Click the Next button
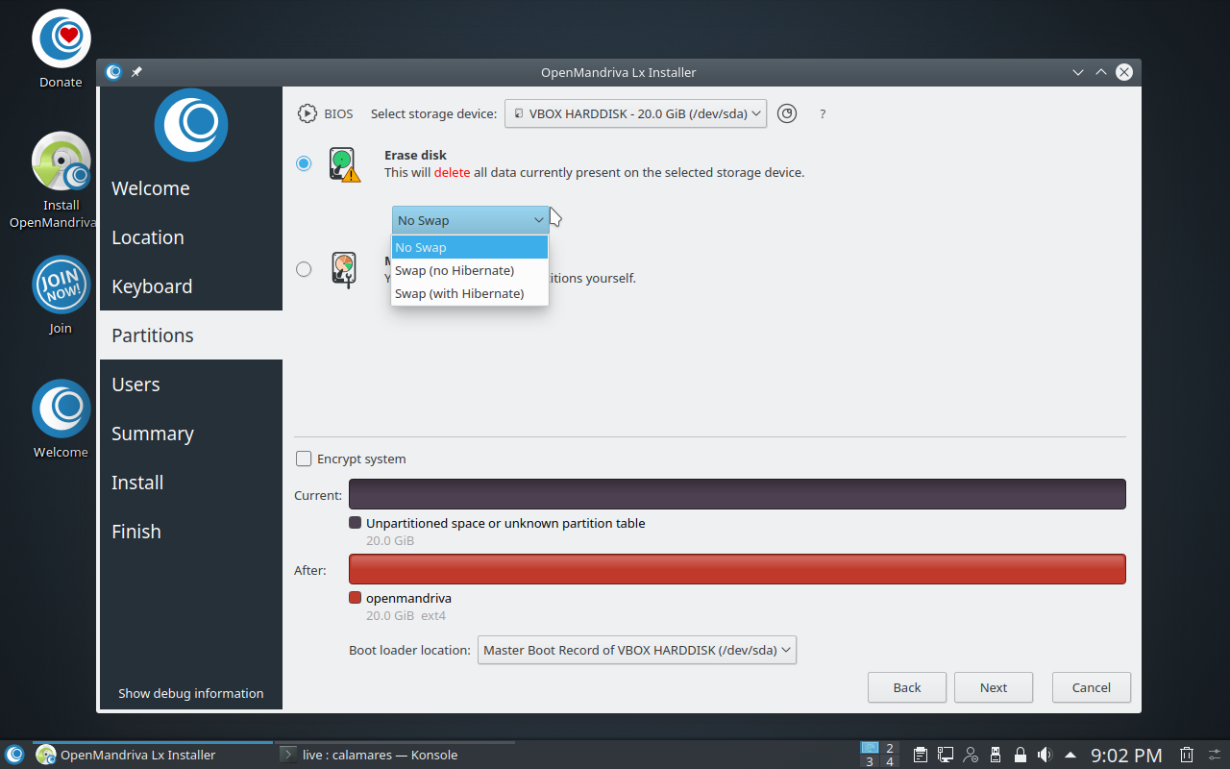The image size is (1230, 769). point(993,687)
